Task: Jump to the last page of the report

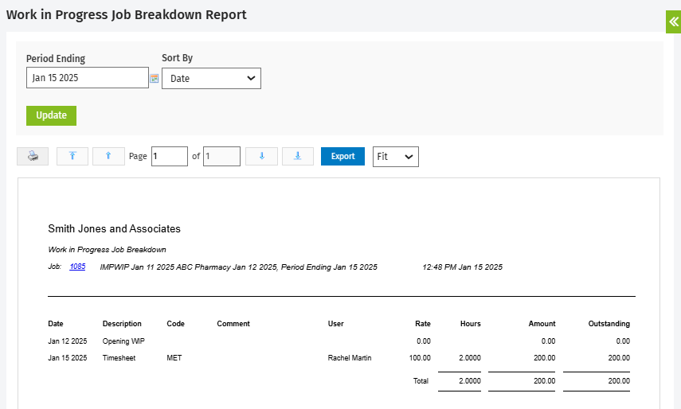Action: (298, 156)
